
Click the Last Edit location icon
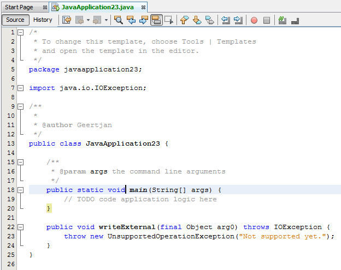click(67, 20)
